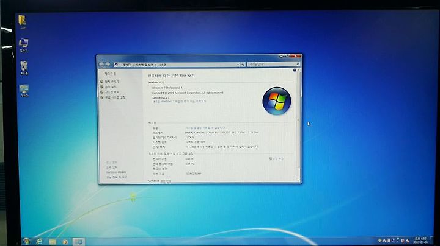Viewport: 440px width, 246px height.
Task: Click the search magnifier icon
Action: 298,65
